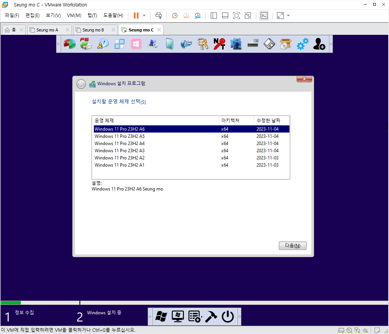Expand the stretch display dropdown arrow
This screenshot has height=334, width=389.
288,16
